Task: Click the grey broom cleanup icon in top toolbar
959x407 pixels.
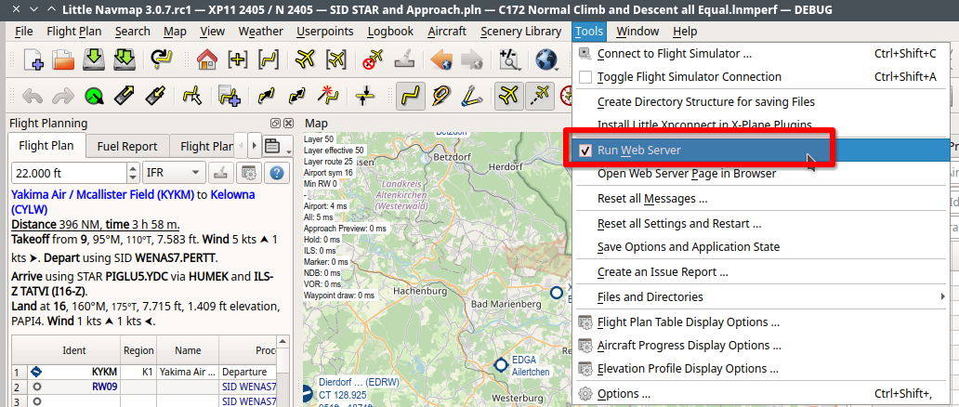Action: [404, 60]
